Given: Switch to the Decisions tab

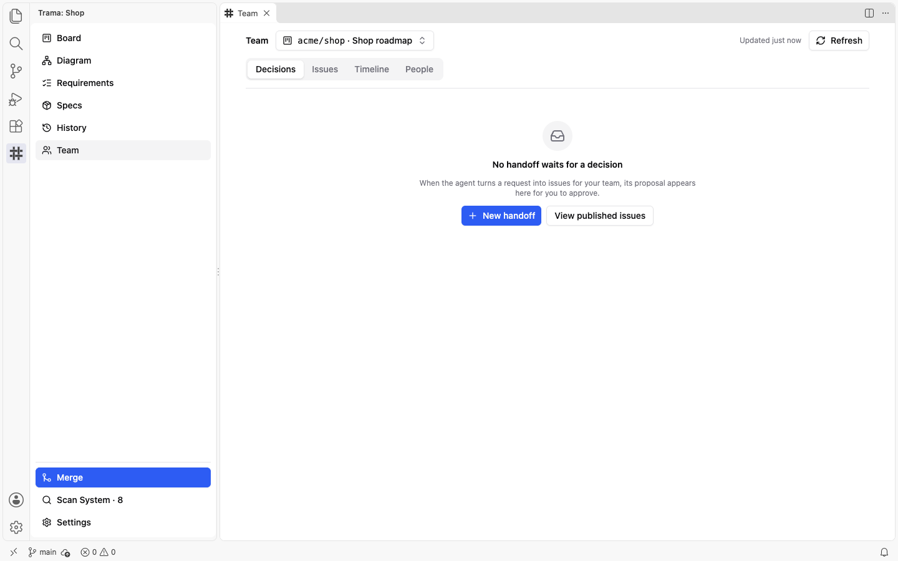Looking at the screenshot, I should [276, 69].
